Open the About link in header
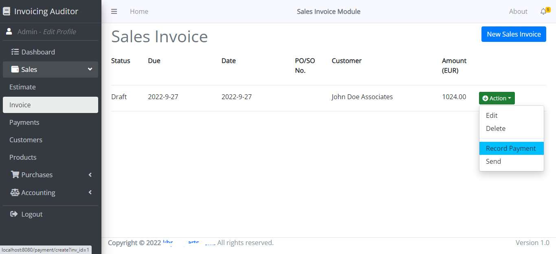Screen dimensions: 556x254 click(518, 11)
